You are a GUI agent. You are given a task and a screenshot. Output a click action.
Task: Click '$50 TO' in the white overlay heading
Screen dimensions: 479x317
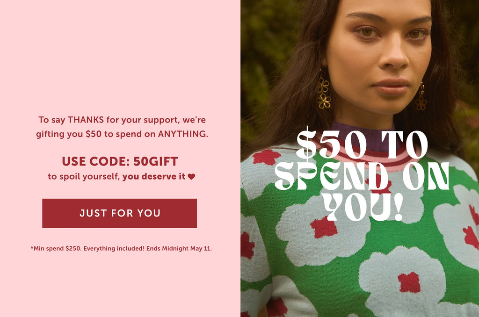click(362, 144)
